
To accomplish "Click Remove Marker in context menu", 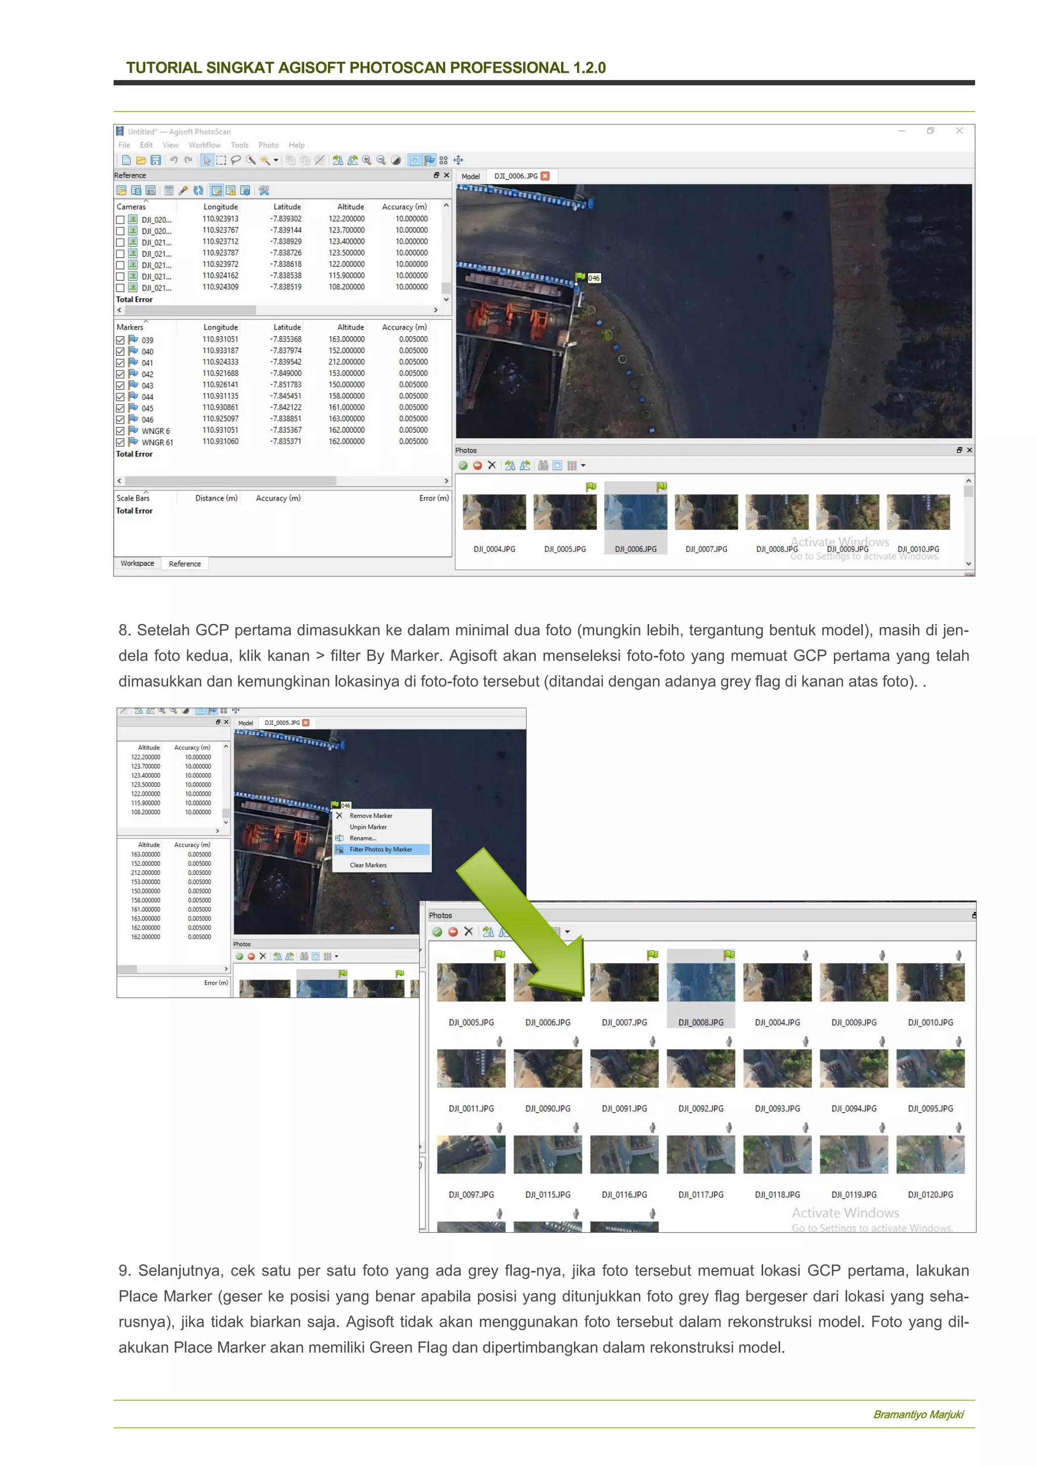I will [370, 816].
